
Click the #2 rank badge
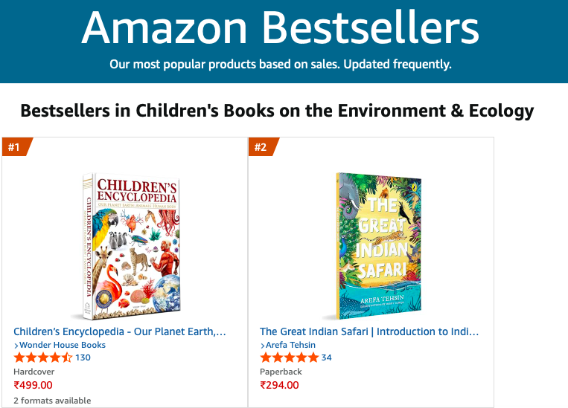(x=261, y=147)
